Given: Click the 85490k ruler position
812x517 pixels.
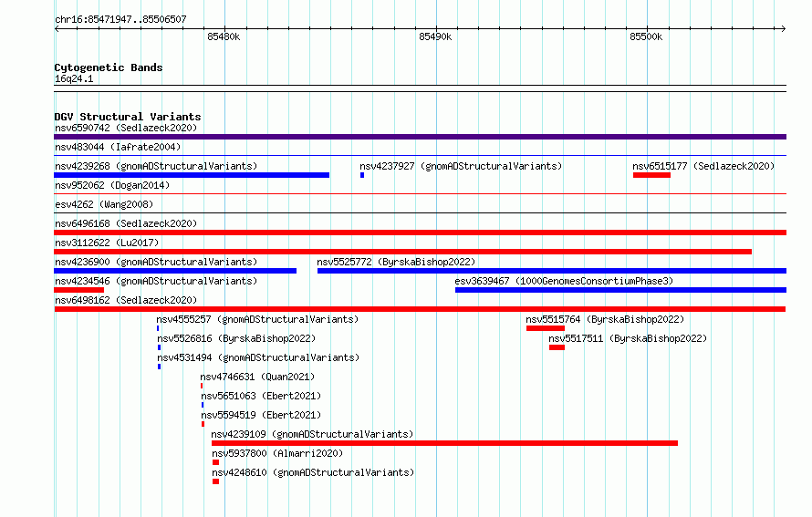Looking at the screenshot, I should click(435, 36).
